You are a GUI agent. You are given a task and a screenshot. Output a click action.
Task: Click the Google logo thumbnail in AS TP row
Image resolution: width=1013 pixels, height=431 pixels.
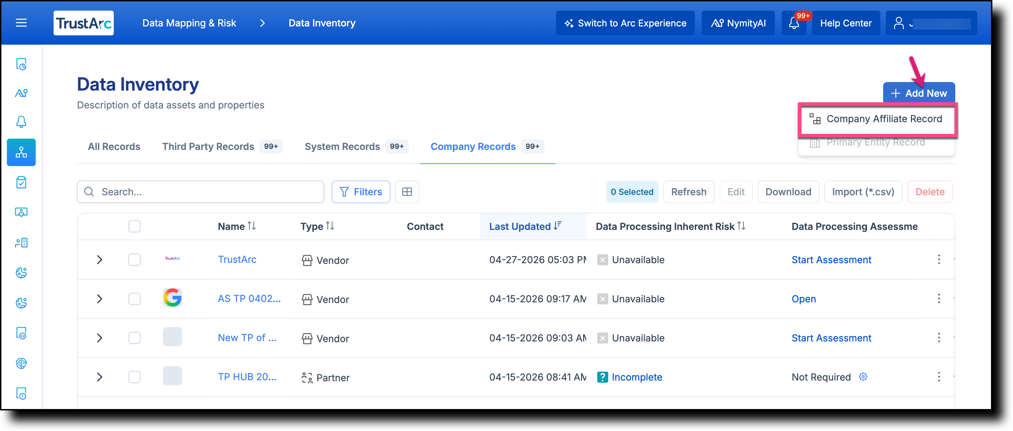tap(172, 298)
